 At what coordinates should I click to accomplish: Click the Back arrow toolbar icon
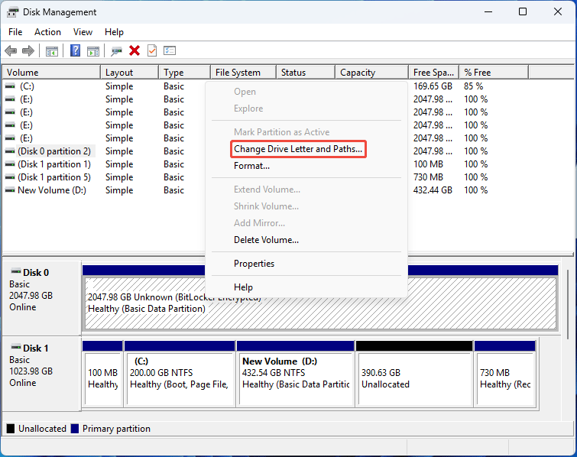[11, 50]
